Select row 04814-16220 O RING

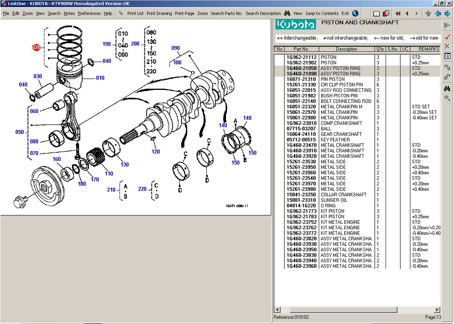357,206
